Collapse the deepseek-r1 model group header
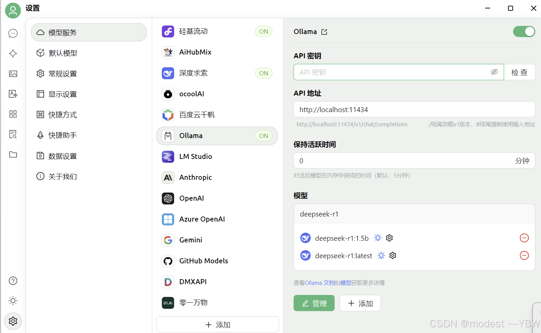This screenshot has height=333, width=541. [414, 214]
